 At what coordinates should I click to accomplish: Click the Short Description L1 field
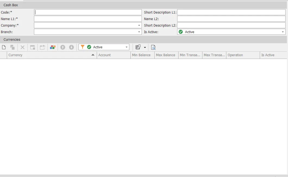coord(231,12)
